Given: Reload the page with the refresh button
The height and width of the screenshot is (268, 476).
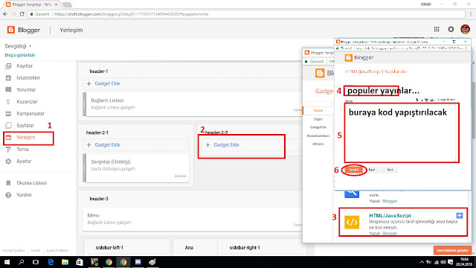Looking at the screenshot, I should coord(22,14).
